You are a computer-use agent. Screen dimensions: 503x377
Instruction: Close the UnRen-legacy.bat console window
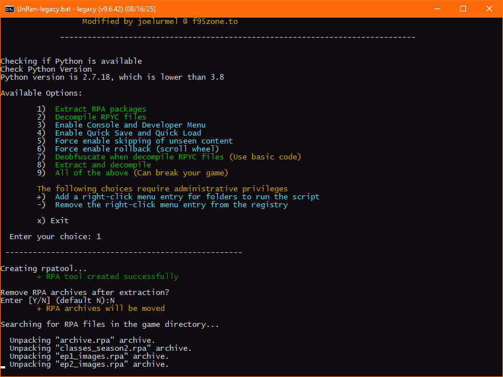coord(489,9)
